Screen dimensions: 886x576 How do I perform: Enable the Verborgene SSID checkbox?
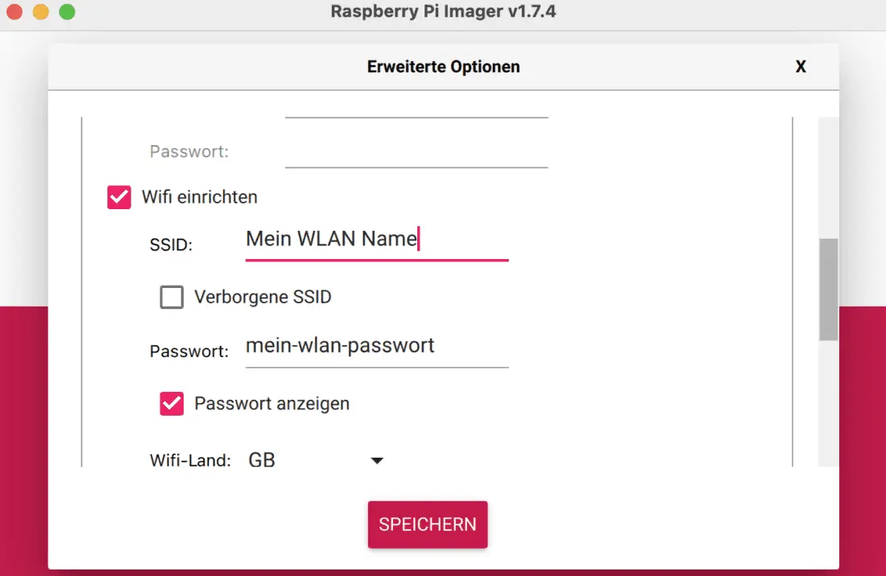[172, 298]
